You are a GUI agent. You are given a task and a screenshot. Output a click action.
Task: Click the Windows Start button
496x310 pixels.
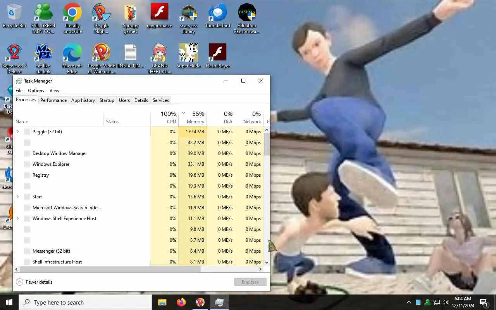pos(9,302)
